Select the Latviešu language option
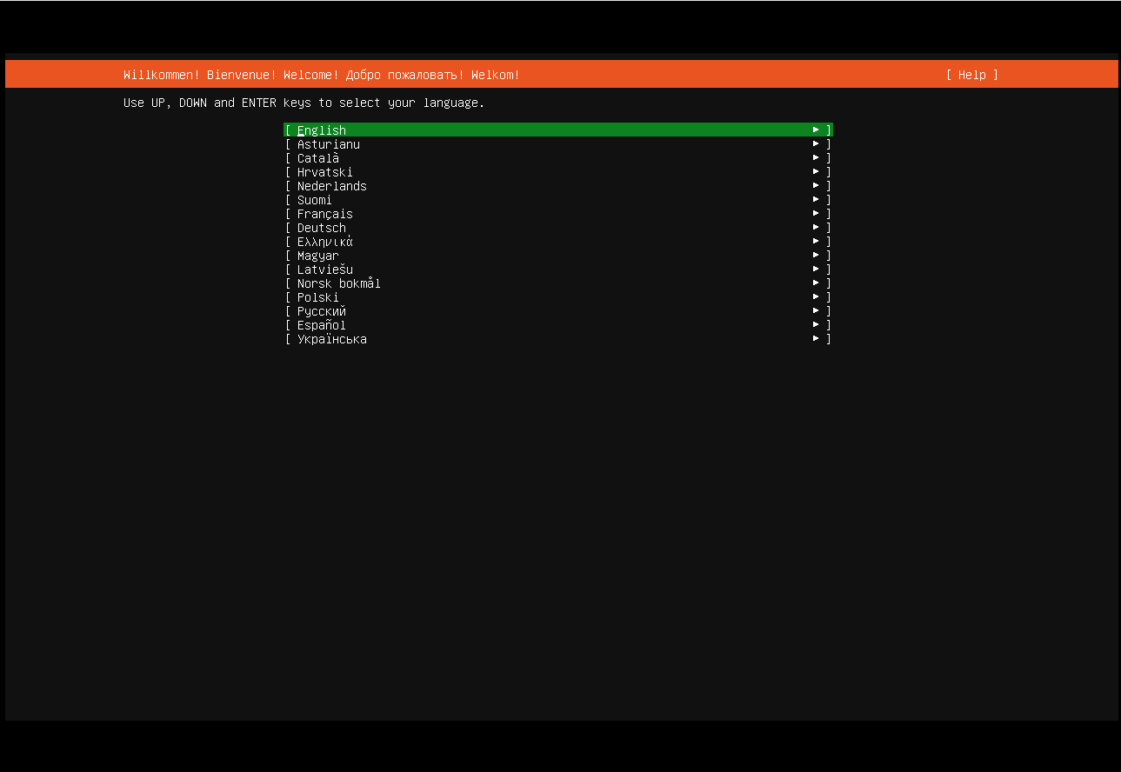Viewport: 1121px width, 772px height. tap(324, 270)
